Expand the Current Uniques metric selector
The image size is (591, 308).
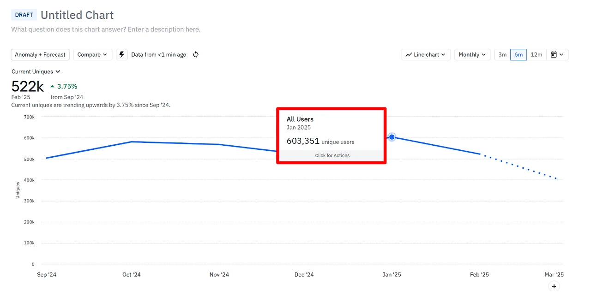(x=36, y=71)
